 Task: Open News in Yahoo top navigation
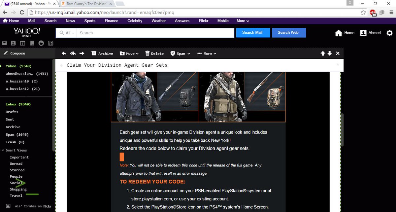(70, 21)
